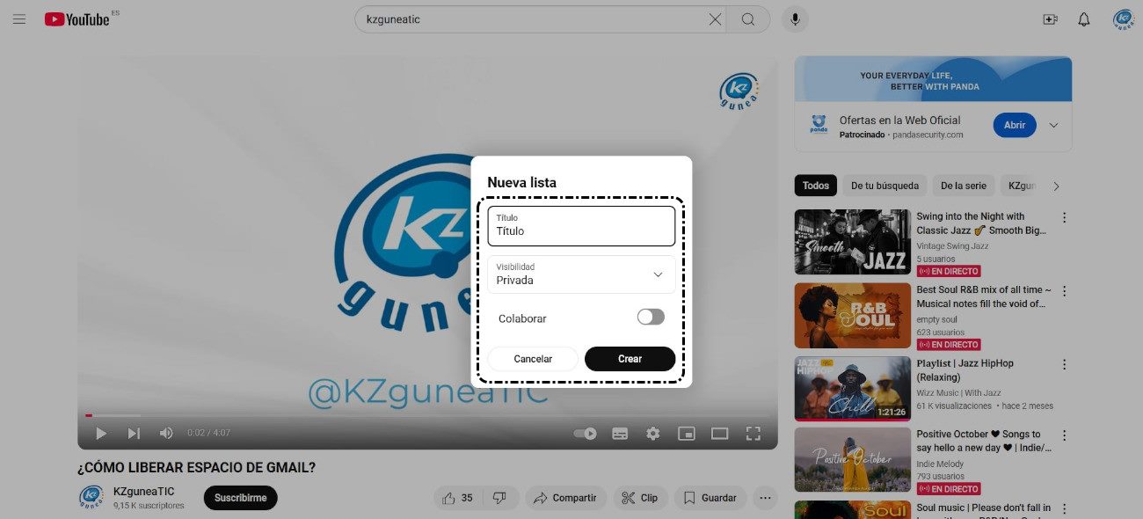
Task: Click Abrir on the Panda ad
Action: [x=1015, y=125]
